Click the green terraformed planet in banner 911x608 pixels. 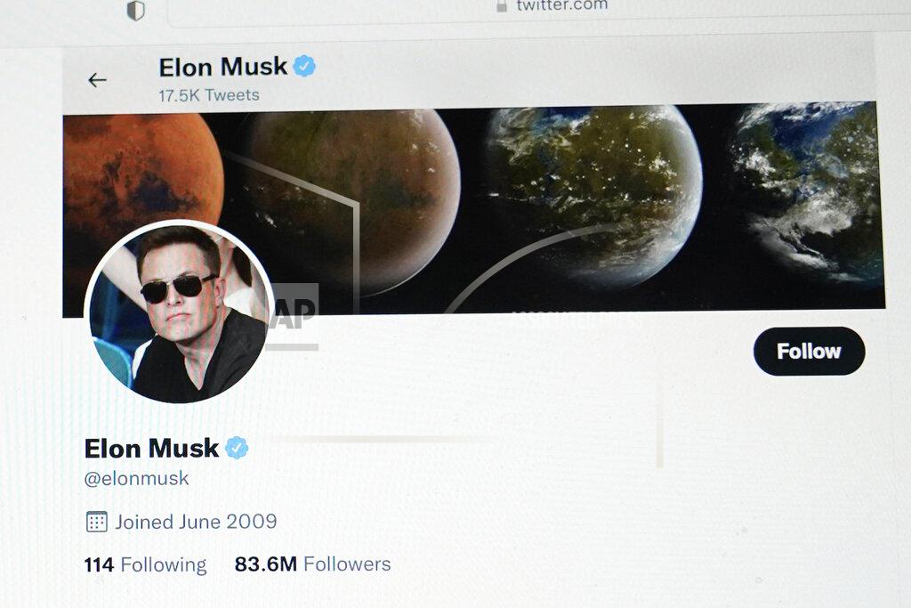[x=593, y=195]
